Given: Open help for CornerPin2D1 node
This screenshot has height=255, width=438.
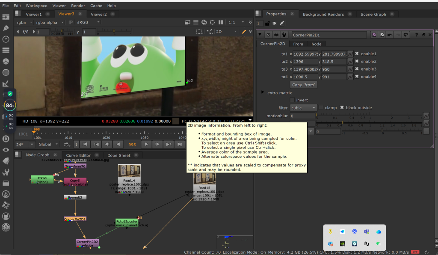Looking at the screenshot, I should tap(417, 35).
